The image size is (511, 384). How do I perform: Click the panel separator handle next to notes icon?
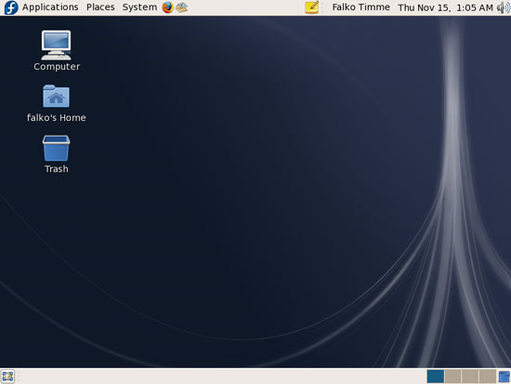tap(322, 7)
